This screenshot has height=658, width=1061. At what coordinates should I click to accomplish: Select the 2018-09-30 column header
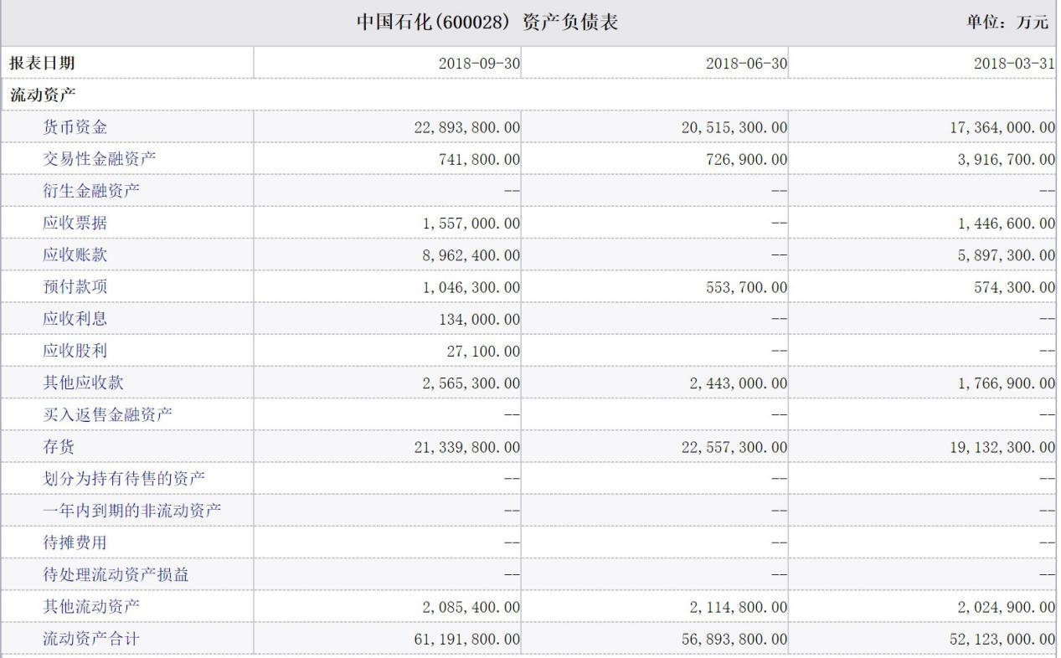tap(479, 64)
